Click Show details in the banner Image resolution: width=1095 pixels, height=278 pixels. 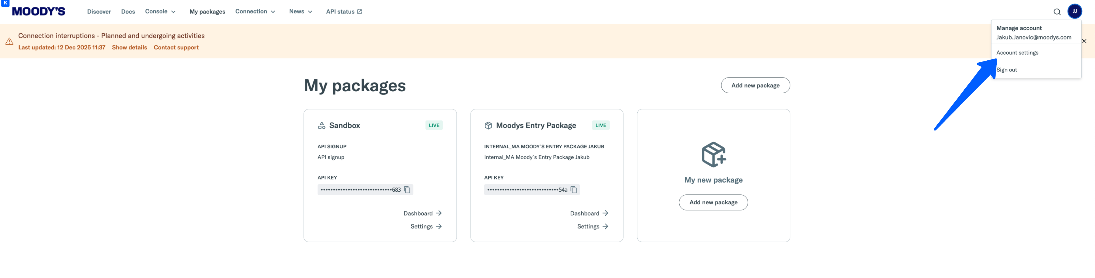click(129, 47)
